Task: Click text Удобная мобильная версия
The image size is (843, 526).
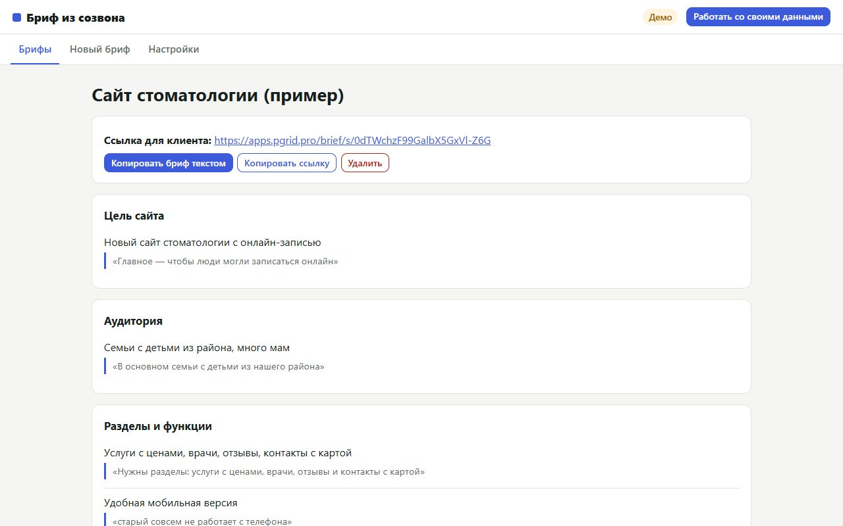Action: coord(171,503)
